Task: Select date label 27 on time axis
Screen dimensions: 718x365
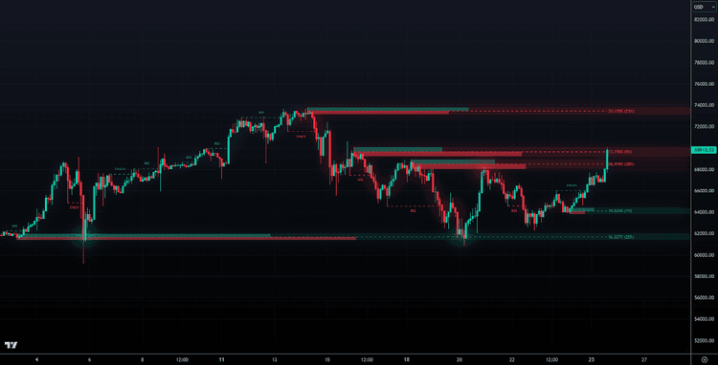Action: point(644,359)
